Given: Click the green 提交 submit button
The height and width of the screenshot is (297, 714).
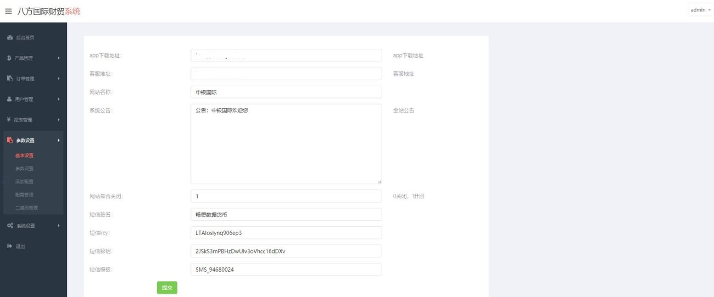Looking at the screenshot, I should pyautogui.click(x=167, y=288).
